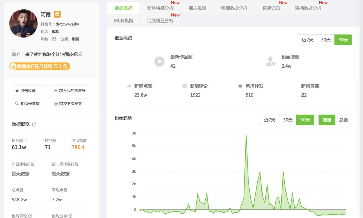Switch the fan trend to 总量
363x218 pixels.
coord(344,120)
